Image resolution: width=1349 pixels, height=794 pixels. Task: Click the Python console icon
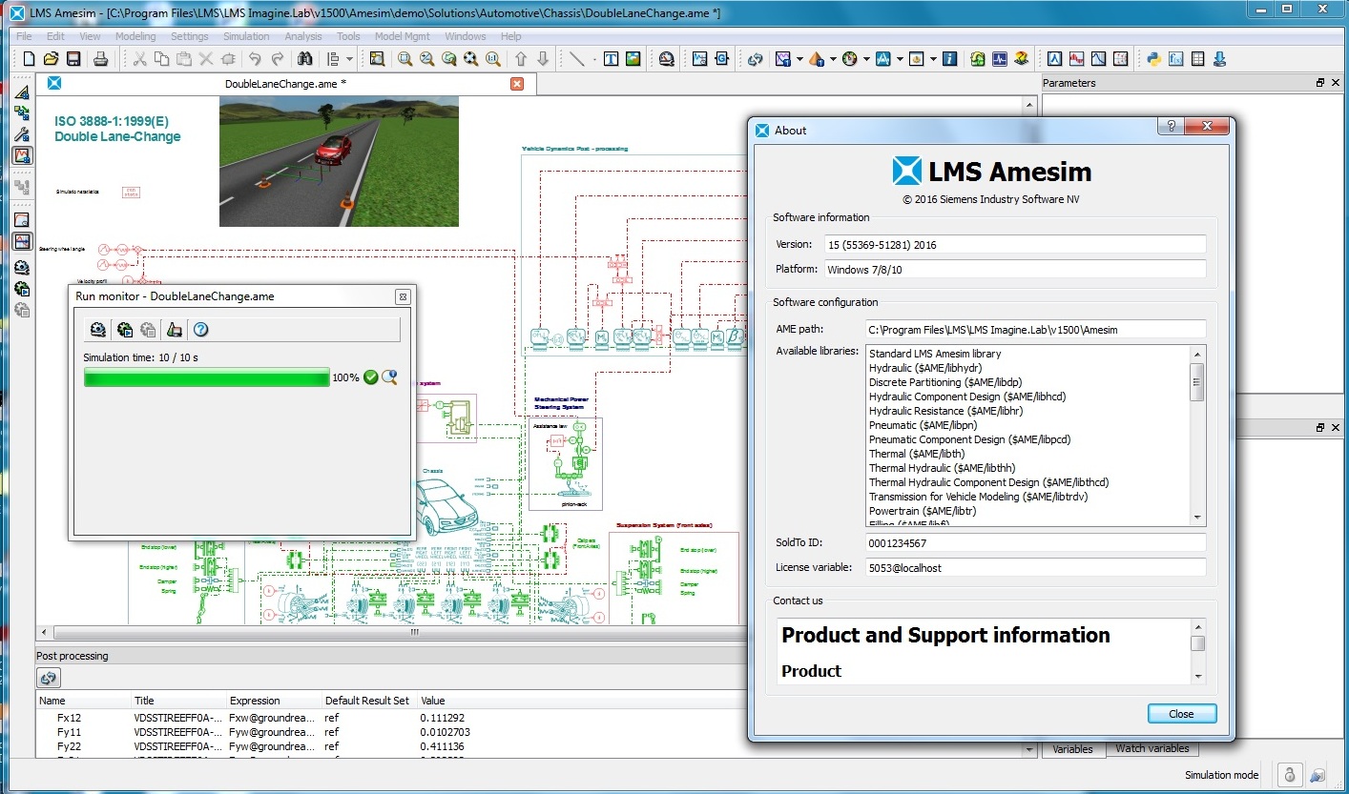tap(1153, 59)
